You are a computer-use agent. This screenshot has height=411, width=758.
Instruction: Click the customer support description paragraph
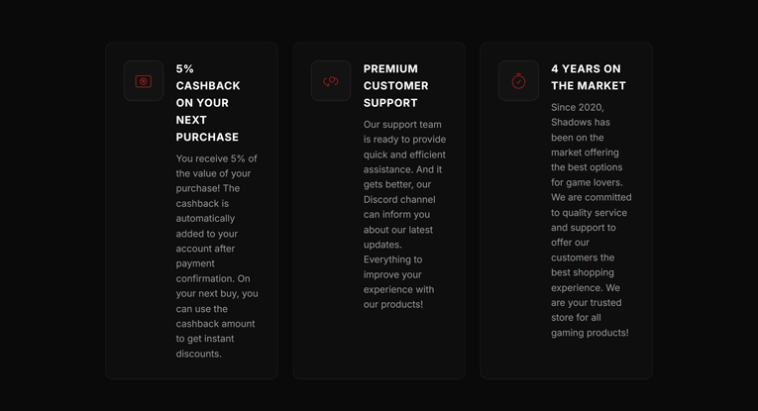point(403,214)
